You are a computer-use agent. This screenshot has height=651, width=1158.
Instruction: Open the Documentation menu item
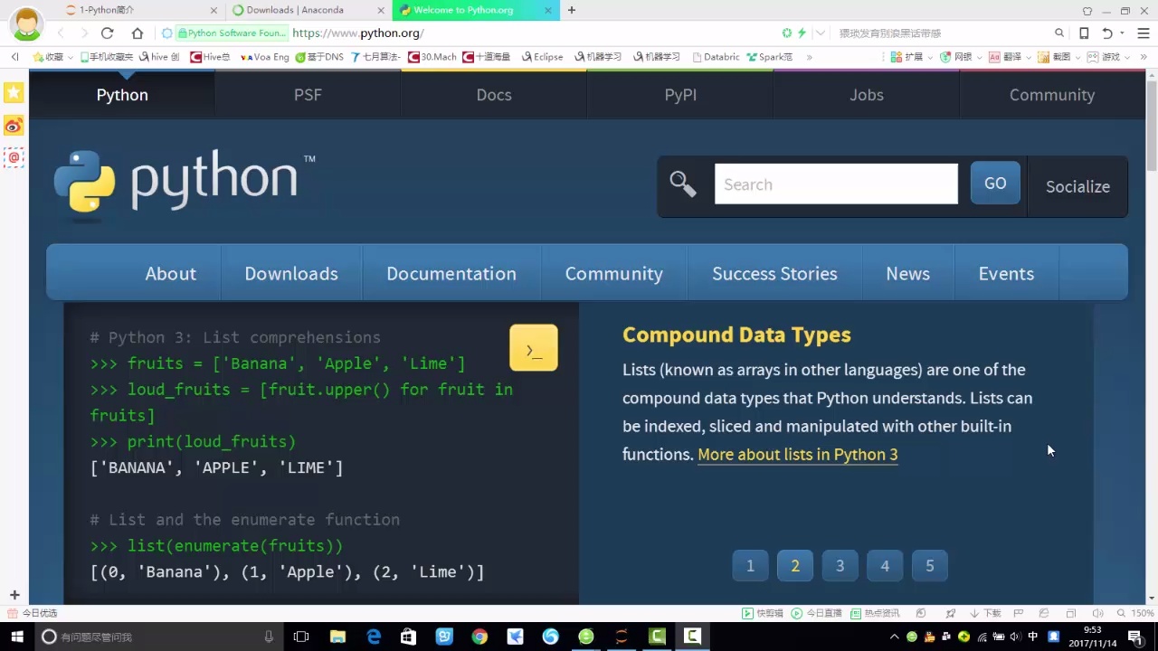tap(451, 274)
